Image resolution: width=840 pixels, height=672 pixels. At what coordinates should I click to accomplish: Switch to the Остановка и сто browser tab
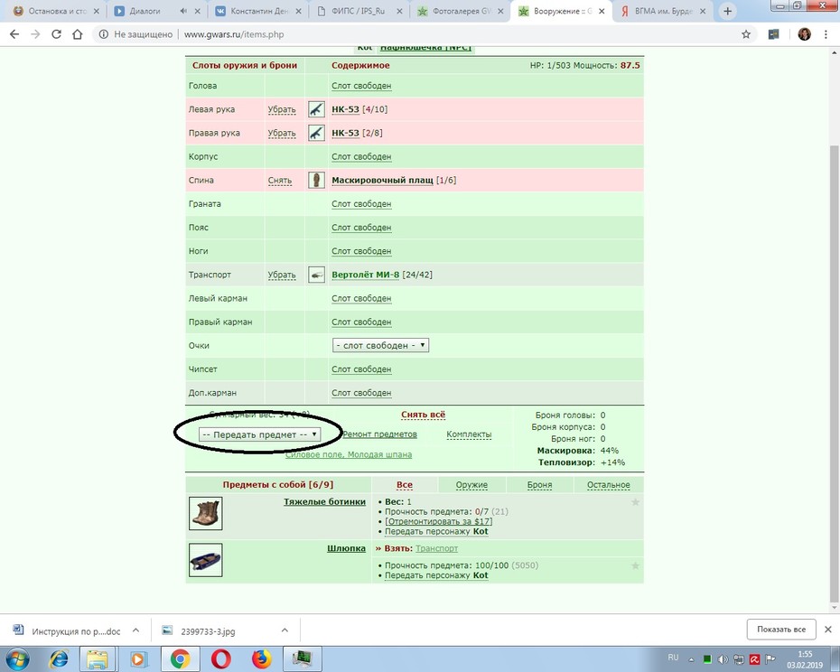[x=57, y=11]
